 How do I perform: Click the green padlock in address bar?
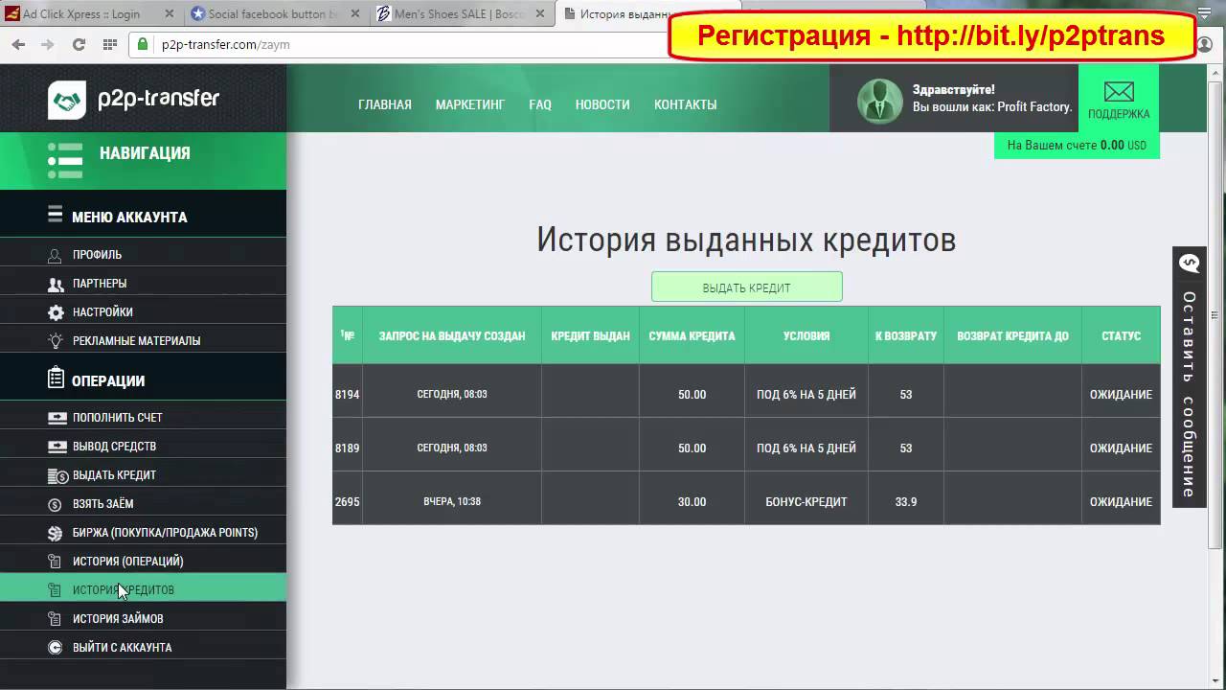click(144, 44)
